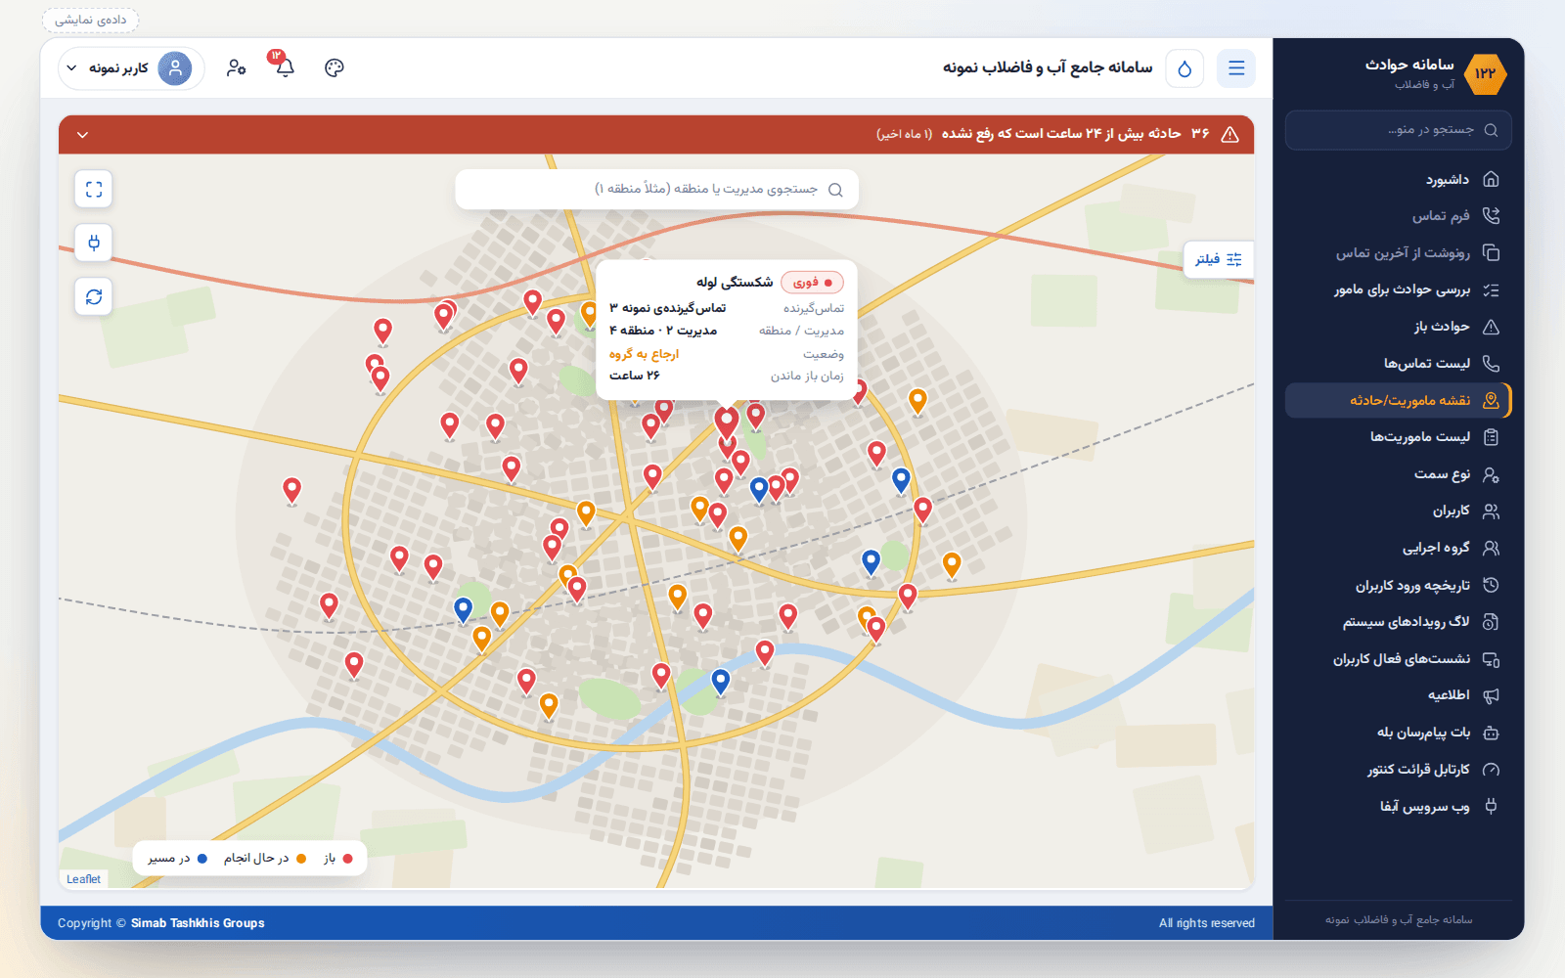Click the blue marker near the river
The height and width of the screenshot is (978, 1565).
point(721,681)
